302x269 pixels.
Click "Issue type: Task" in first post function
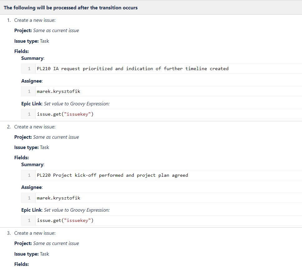[31, 41]
